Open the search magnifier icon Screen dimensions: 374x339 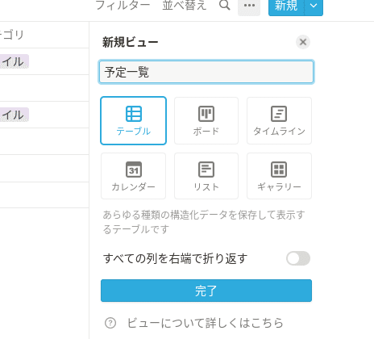(225, 5)
